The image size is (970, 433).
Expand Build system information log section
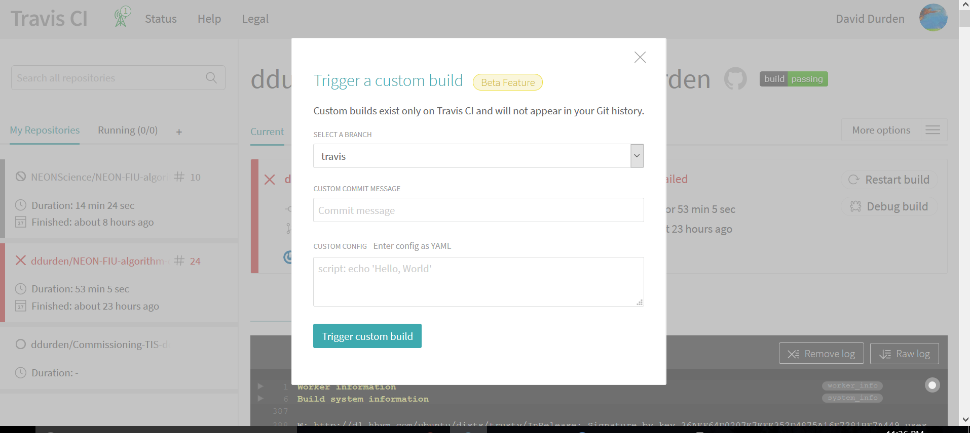[x=260, y=399]
